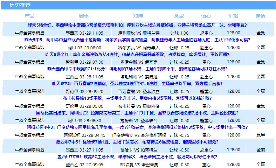This screenshot has height=168, width=276.
Task: Select 墨西乙 03-27 09:05 match time
Action: [84, 165]
